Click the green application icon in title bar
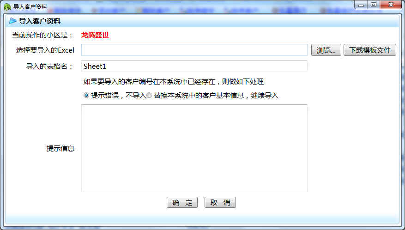Viewport: 405px width, 230px height. 7,6
